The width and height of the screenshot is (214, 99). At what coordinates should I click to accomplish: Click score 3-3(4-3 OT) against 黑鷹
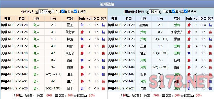click(160, 39)
